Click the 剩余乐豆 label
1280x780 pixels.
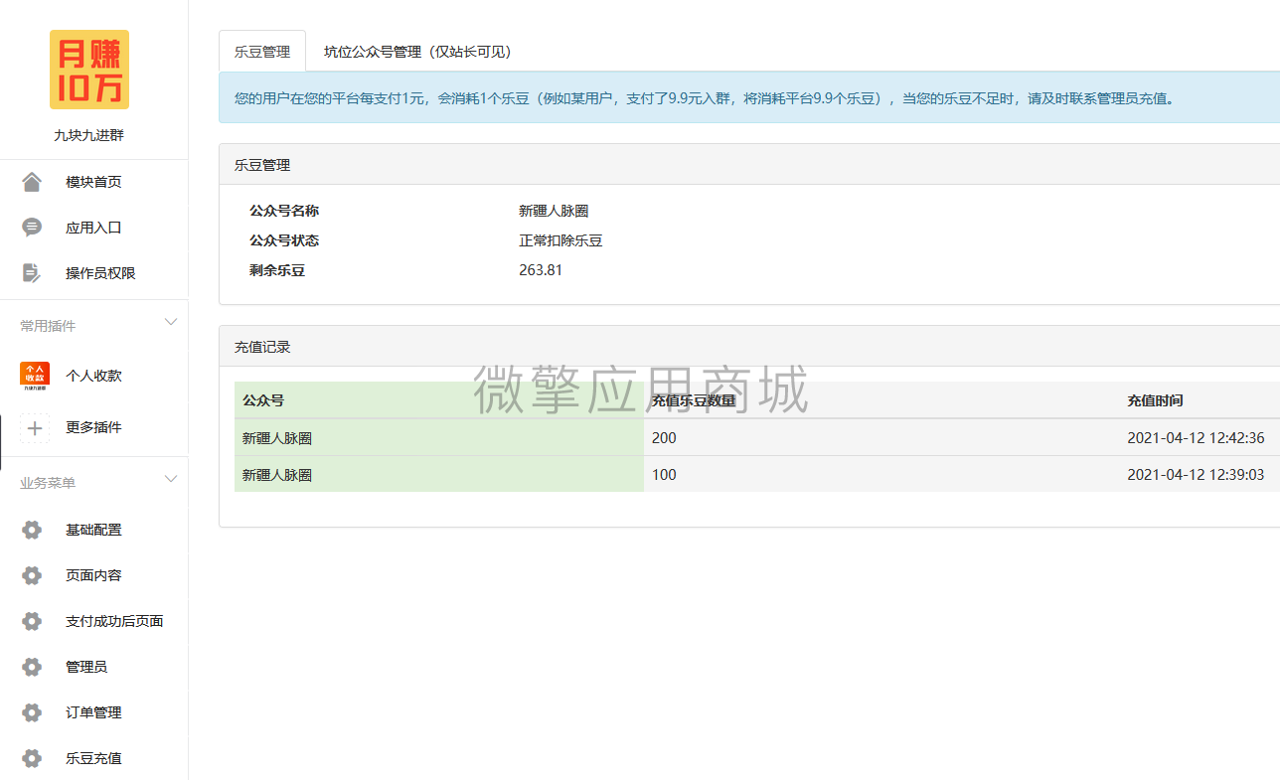click(277, 270)
